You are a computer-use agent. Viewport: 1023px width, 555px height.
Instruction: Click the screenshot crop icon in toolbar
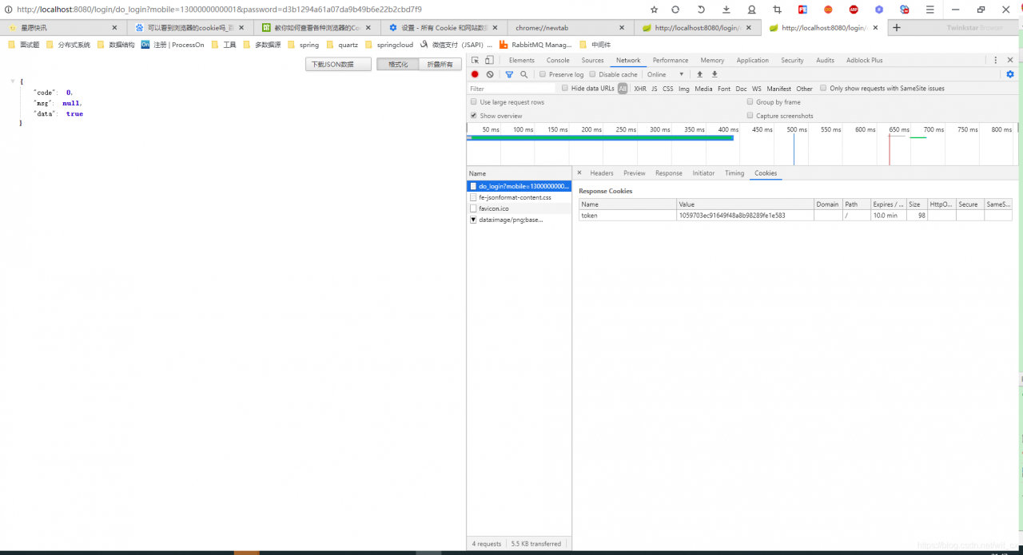(777, 10)
